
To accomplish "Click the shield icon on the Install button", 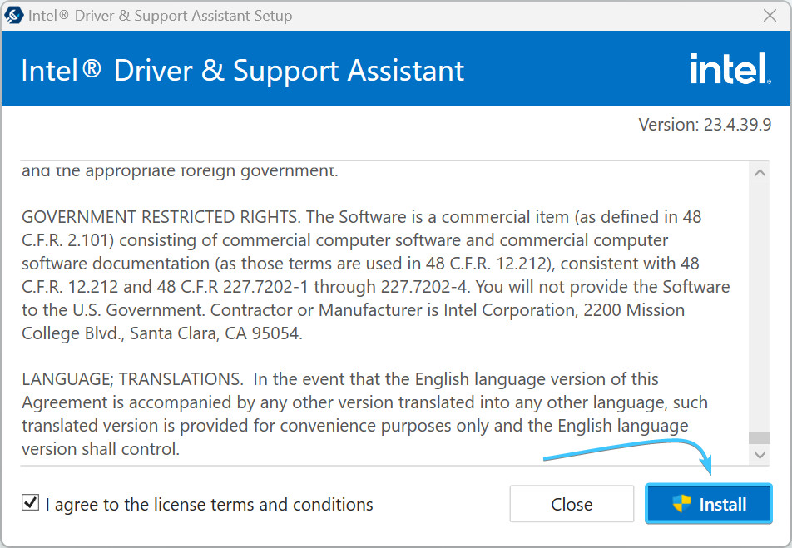I will [x=682, y=504].
